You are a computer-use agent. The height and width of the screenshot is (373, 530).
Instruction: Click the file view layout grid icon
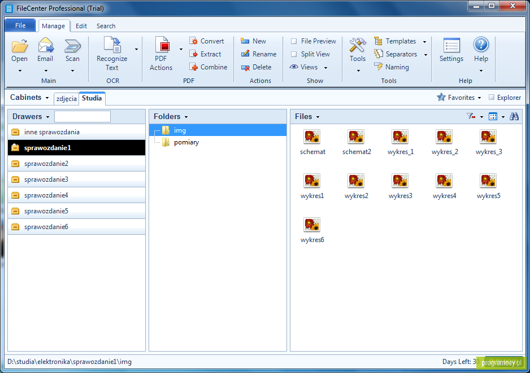[493, 116]
